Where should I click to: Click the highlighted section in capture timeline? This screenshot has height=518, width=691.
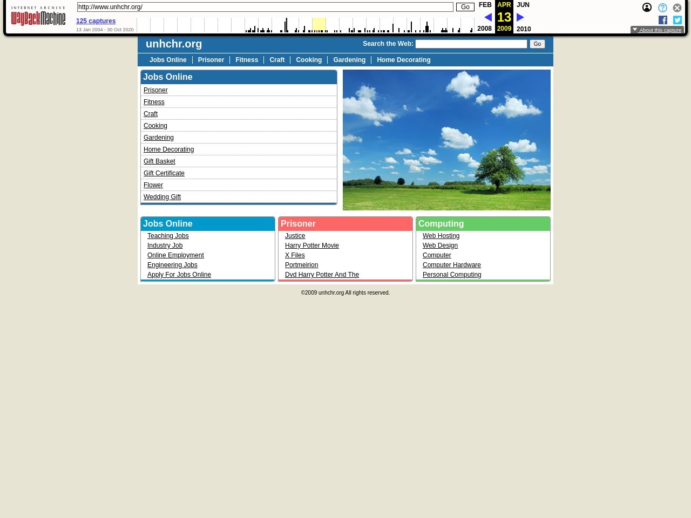click(319, 25)
